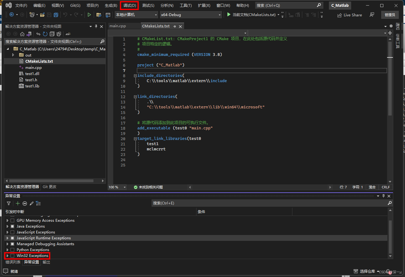Click the filter funnel icon in Exception Settings
The image size is (405, 277).
pos(9,203)
